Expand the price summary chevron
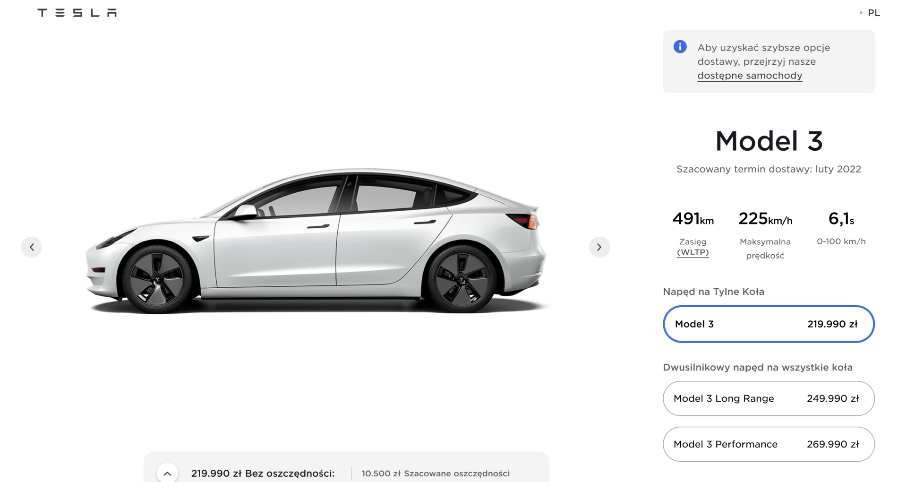Image resolution: width=907 pixels, height=482 pixels. [167, 473]
